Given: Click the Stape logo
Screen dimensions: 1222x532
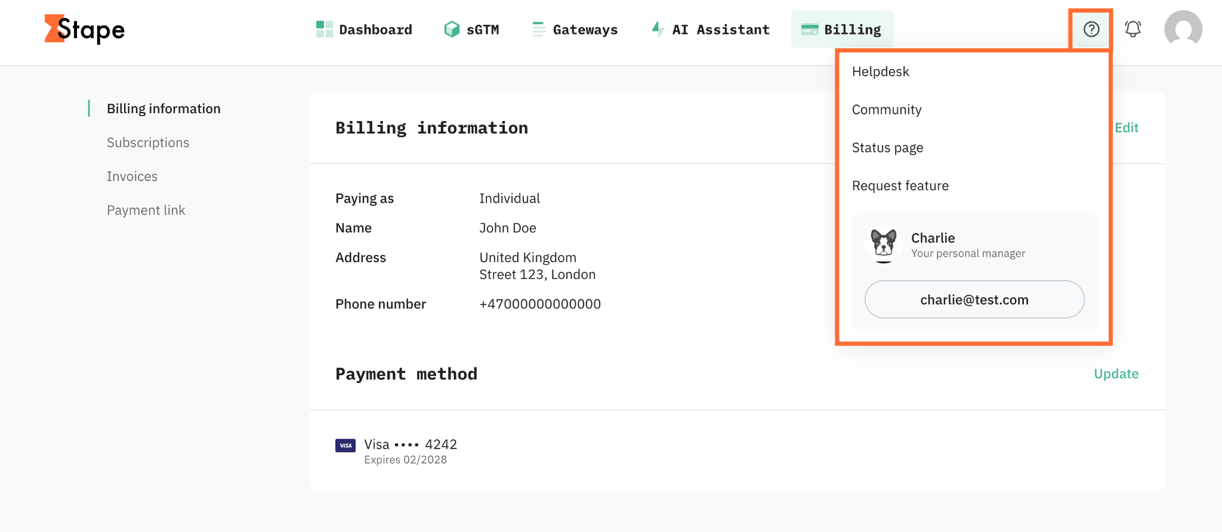Looking at the screenshot, I should [85, 29].
